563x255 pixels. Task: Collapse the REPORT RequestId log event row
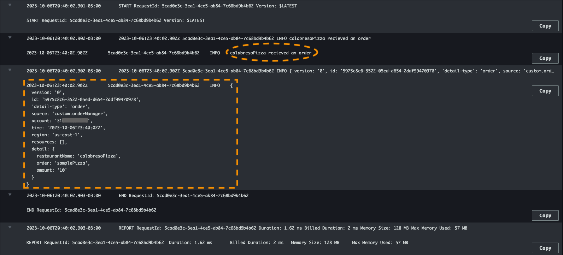click(10, 227)
